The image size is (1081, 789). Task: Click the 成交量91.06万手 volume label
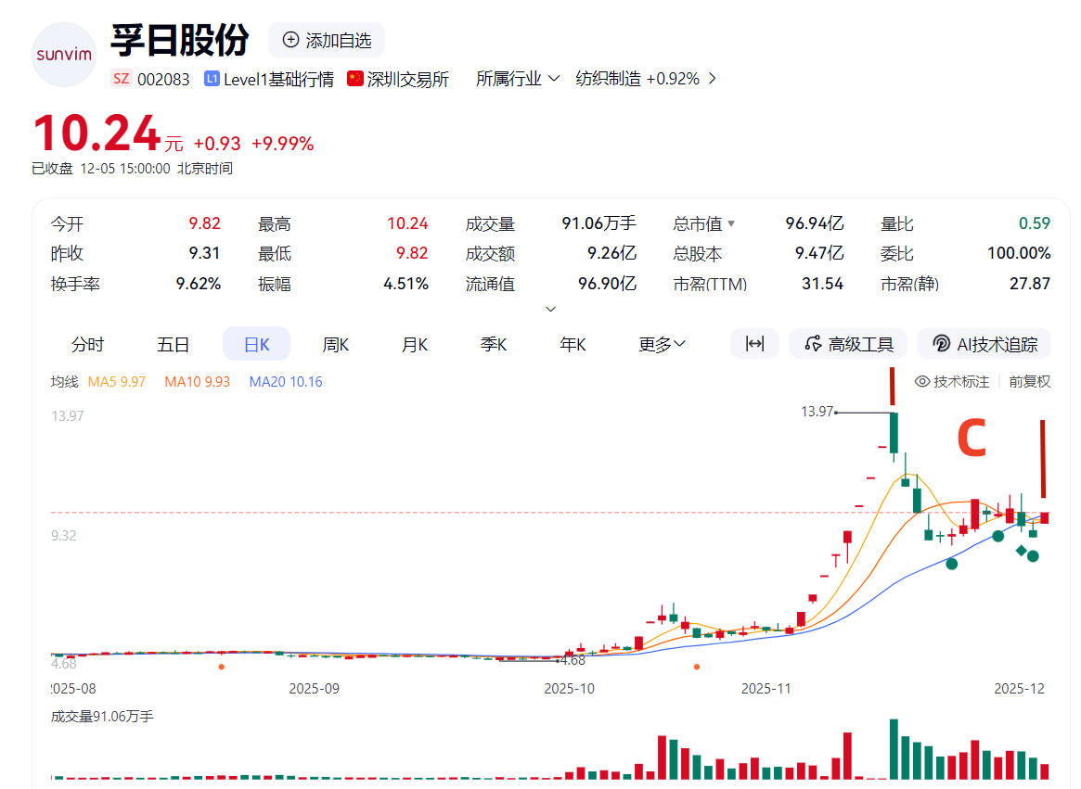tap(102, 717)
